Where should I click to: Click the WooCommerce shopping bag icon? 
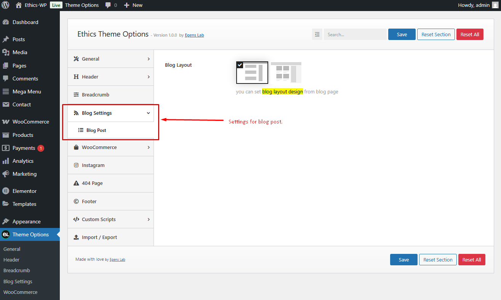76,147
